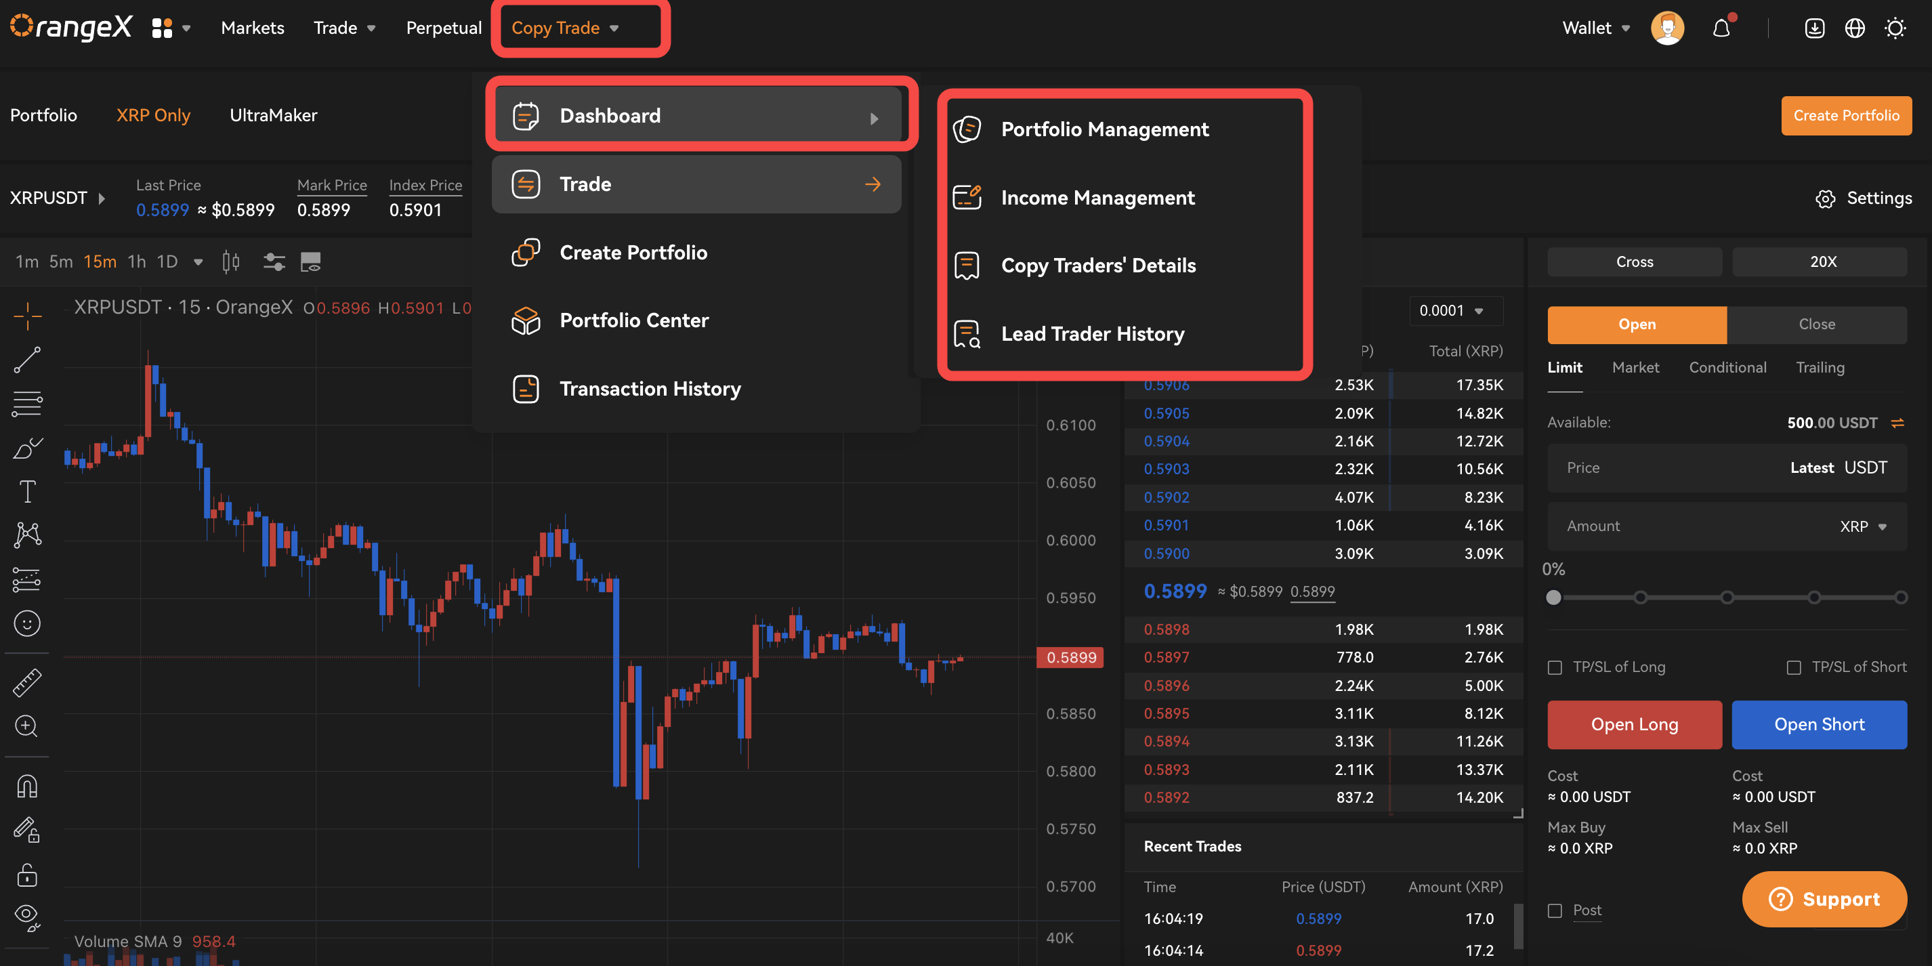
Task: Select the horizontal lines Fib tool
Action: click(x=28, y=404)
